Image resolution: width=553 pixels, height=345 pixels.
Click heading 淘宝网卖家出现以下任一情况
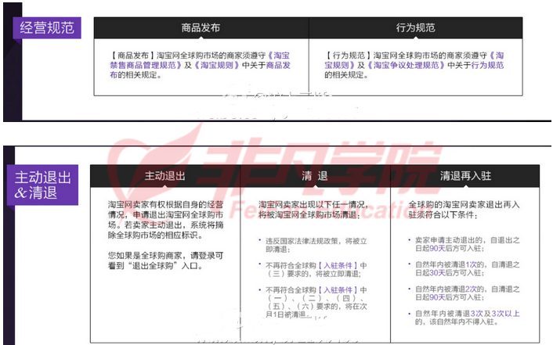(x=313, y=204)
